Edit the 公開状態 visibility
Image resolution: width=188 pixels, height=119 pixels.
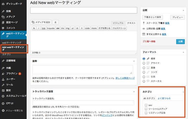(163, 29)
